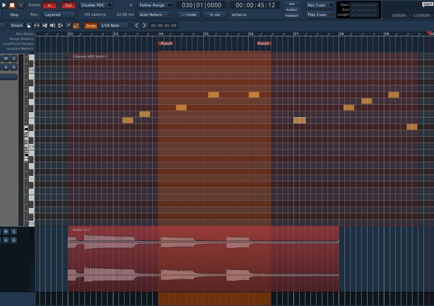Viewport: 434px width, 306px height.
Task: Click the Stop transport button
Action: 12,5
